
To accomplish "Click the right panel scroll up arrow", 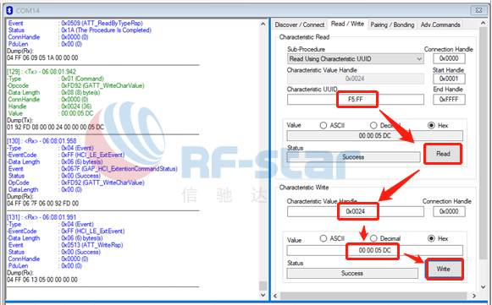I will [x=483, y=23].
